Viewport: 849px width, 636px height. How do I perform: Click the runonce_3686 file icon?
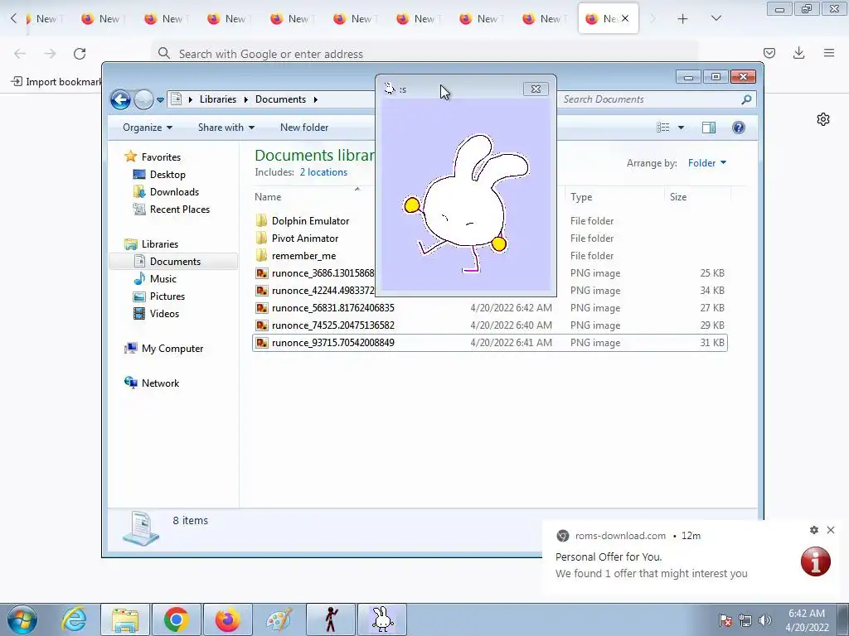pos(262,273)
